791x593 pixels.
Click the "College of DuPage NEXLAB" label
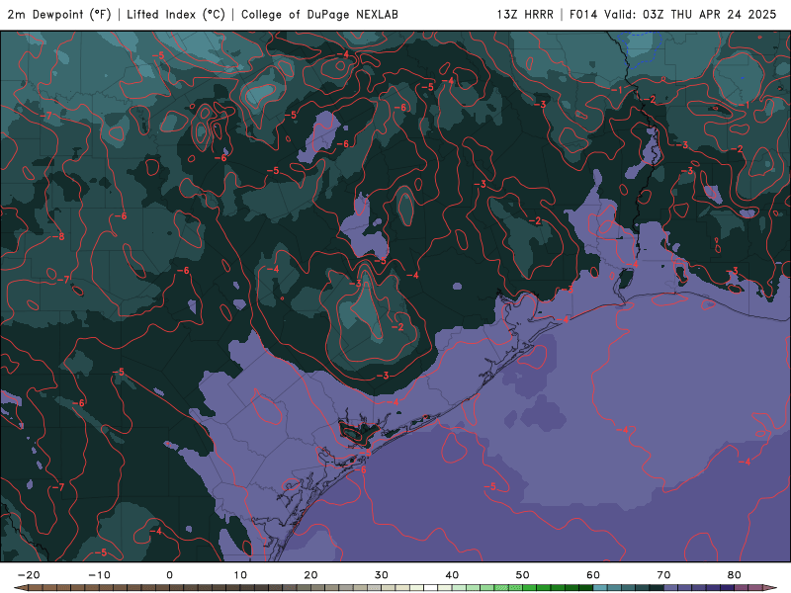click(319, 15)
